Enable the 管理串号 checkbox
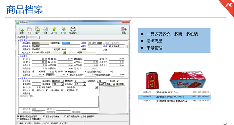Screen dimensions: 234x125 (x=77, y=90)
